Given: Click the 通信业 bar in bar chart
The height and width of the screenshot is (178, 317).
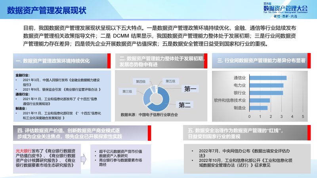Looking at the screenshot, I should [x=267, y=78].
